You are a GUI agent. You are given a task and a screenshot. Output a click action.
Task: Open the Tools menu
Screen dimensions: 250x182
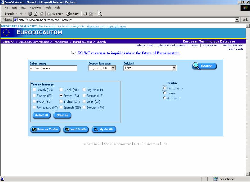(x=48, y=8)
